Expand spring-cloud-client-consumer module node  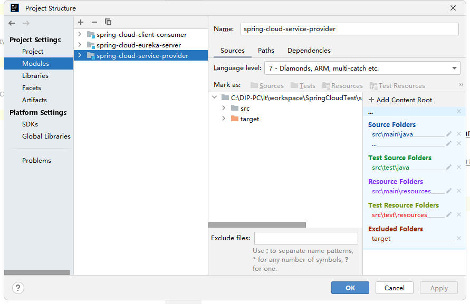[x=80, y=34]
